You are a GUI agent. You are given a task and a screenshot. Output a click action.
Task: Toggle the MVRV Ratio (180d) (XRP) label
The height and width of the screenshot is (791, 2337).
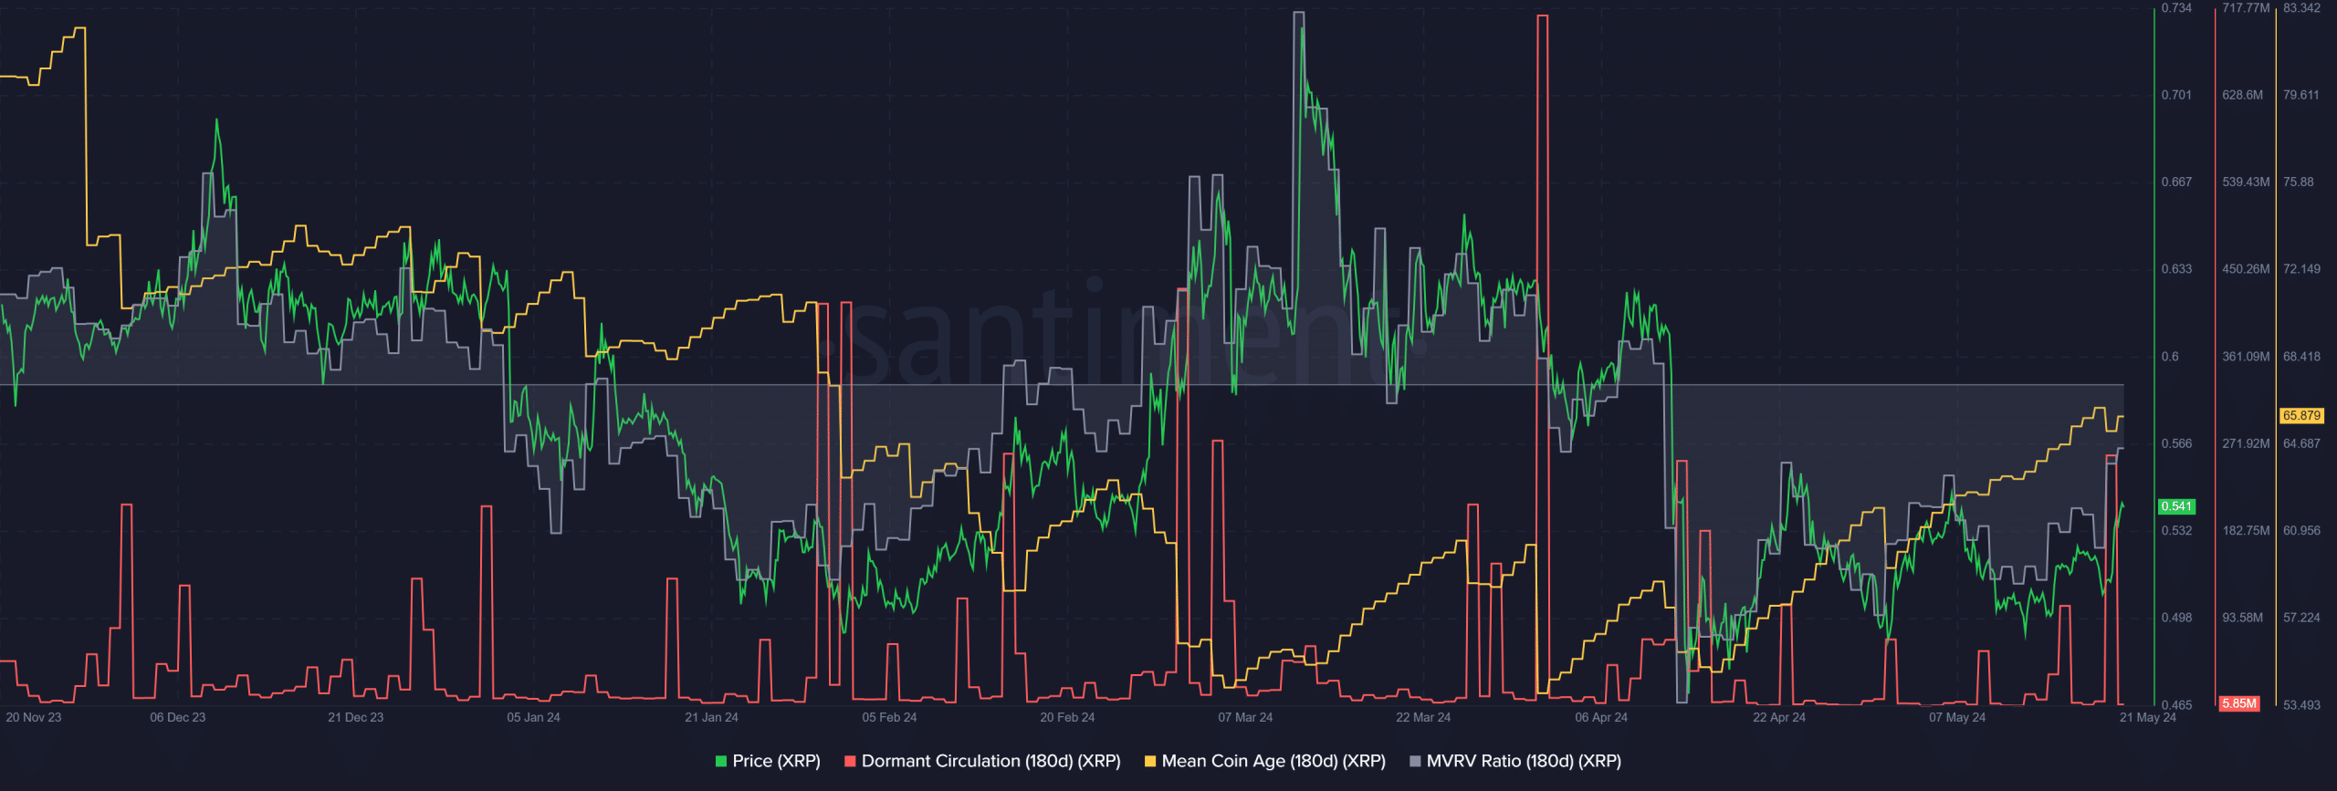[x=1524, y=761]
